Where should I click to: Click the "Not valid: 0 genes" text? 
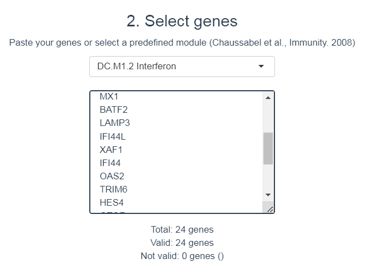(182, 256)
